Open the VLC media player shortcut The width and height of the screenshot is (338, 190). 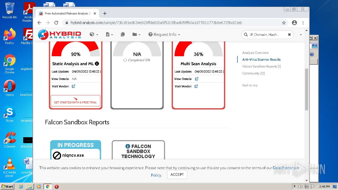click(x=10, y=167)
